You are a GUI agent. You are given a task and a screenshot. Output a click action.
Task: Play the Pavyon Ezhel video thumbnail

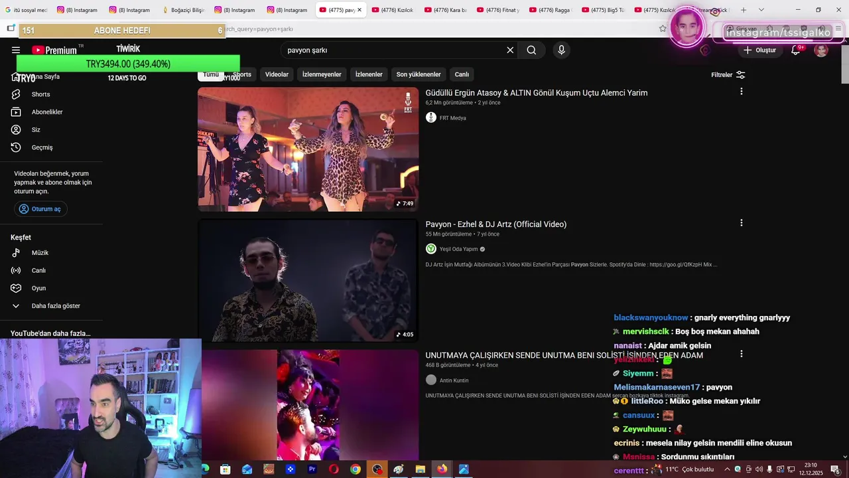pos(308,280)
